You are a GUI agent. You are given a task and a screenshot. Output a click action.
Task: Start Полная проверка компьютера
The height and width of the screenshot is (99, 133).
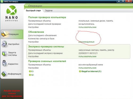[47, 17]
